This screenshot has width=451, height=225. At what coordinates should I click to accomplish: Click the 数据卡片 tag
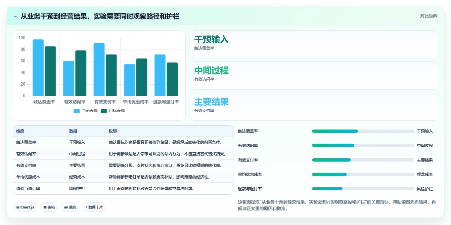(94, 207)
